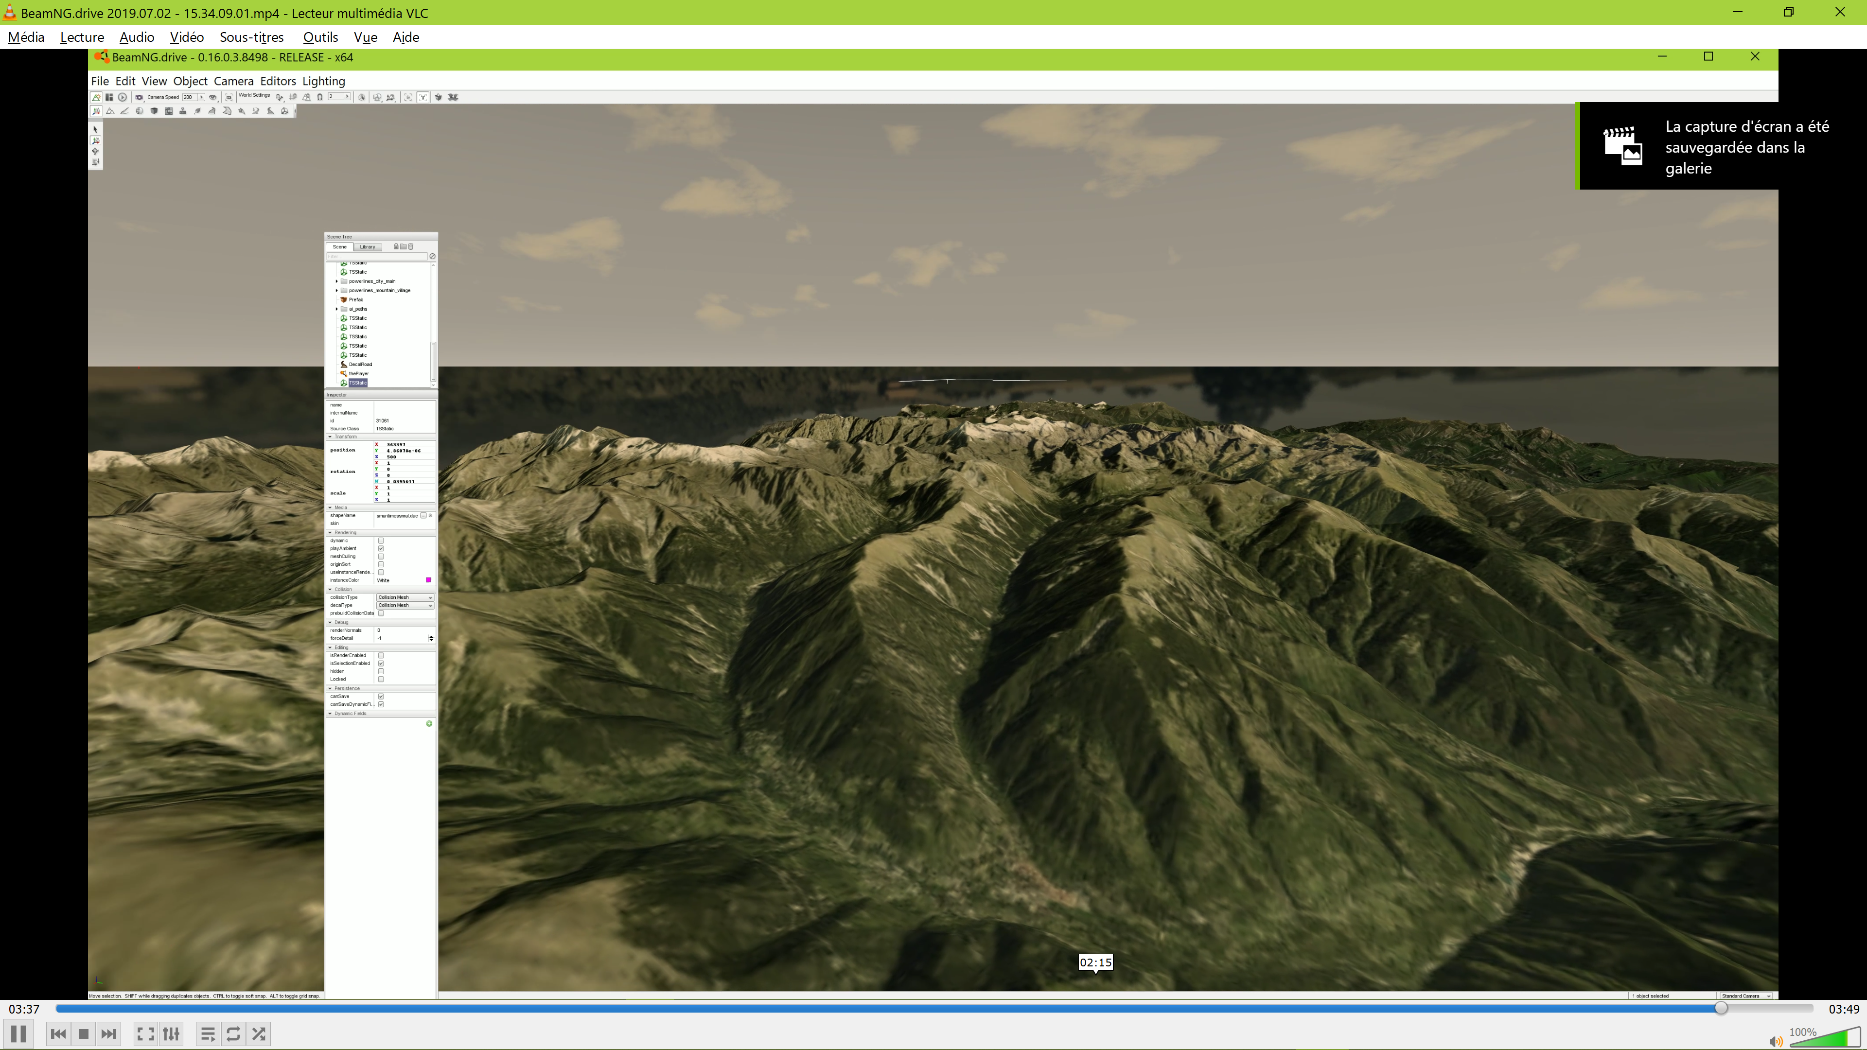
Task: Switch to the Library tab
Action: point(368,247)
